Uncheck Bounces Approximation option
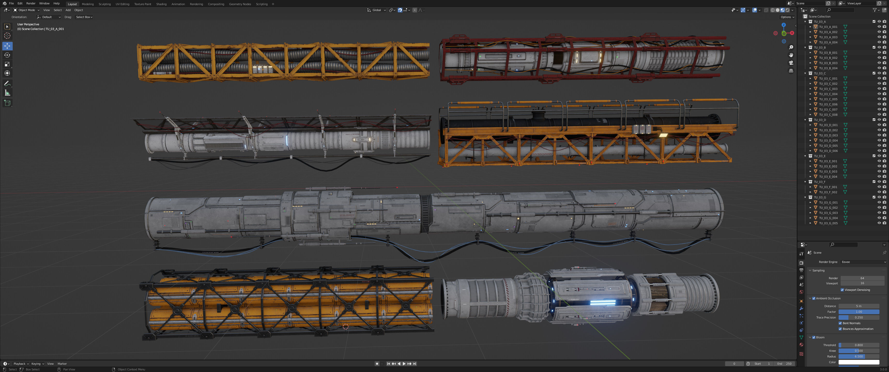Screen dimensions: 889x372 pos(840,329)
